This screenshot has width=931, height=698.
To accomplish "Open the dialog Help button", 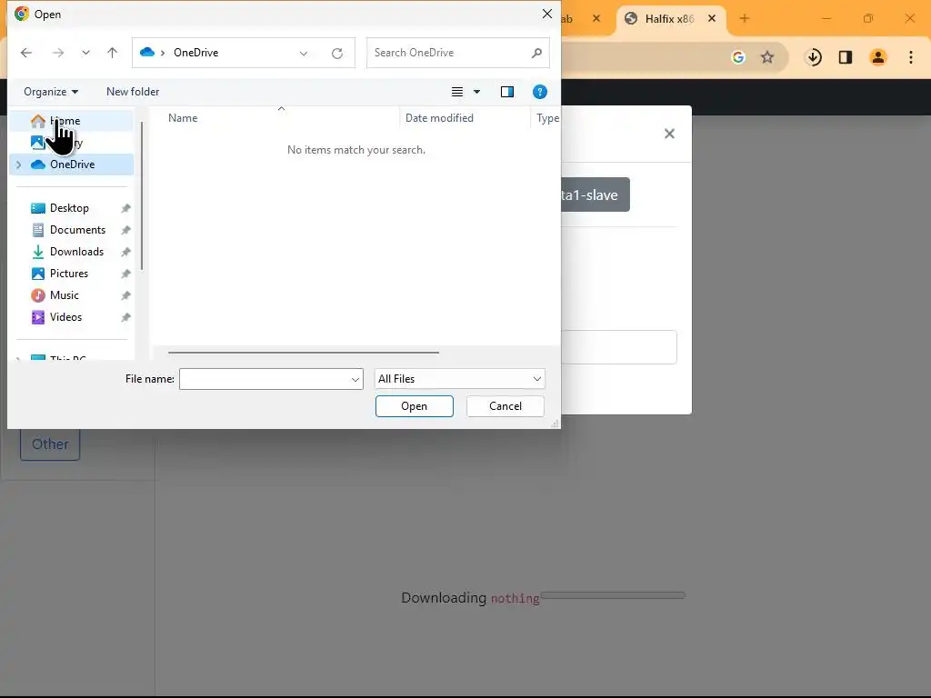I will click(540, 92).
